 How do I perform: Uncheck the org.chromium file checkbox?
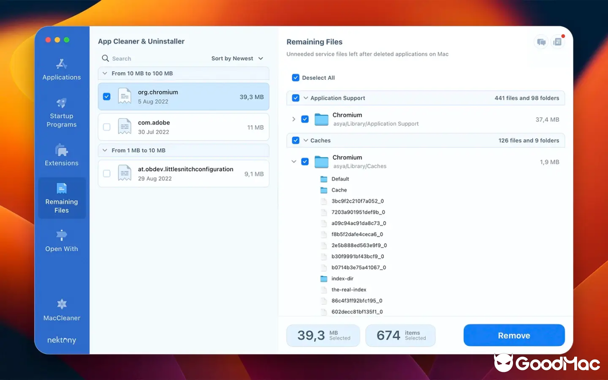tap(106, 96)
